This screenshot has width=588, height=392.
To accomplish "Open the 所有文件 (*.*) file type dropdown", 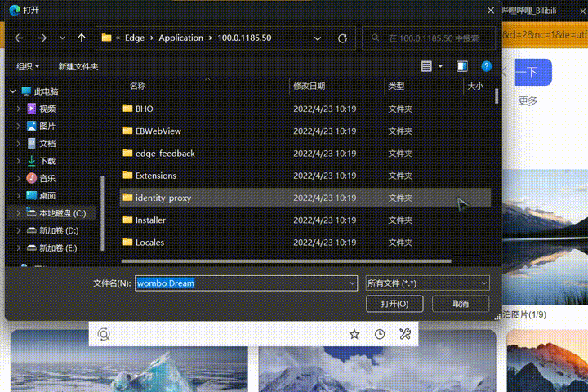I will 428,283.
